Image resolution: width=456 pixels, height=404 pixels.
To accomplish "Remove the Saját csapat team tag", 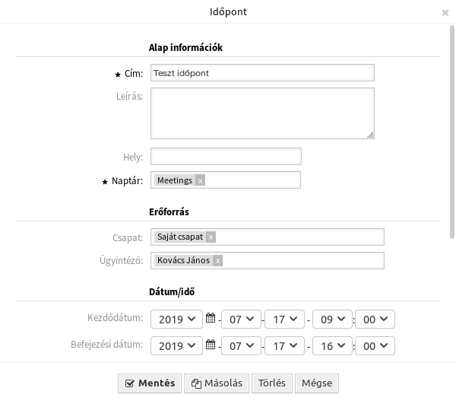I will (211, 237).
